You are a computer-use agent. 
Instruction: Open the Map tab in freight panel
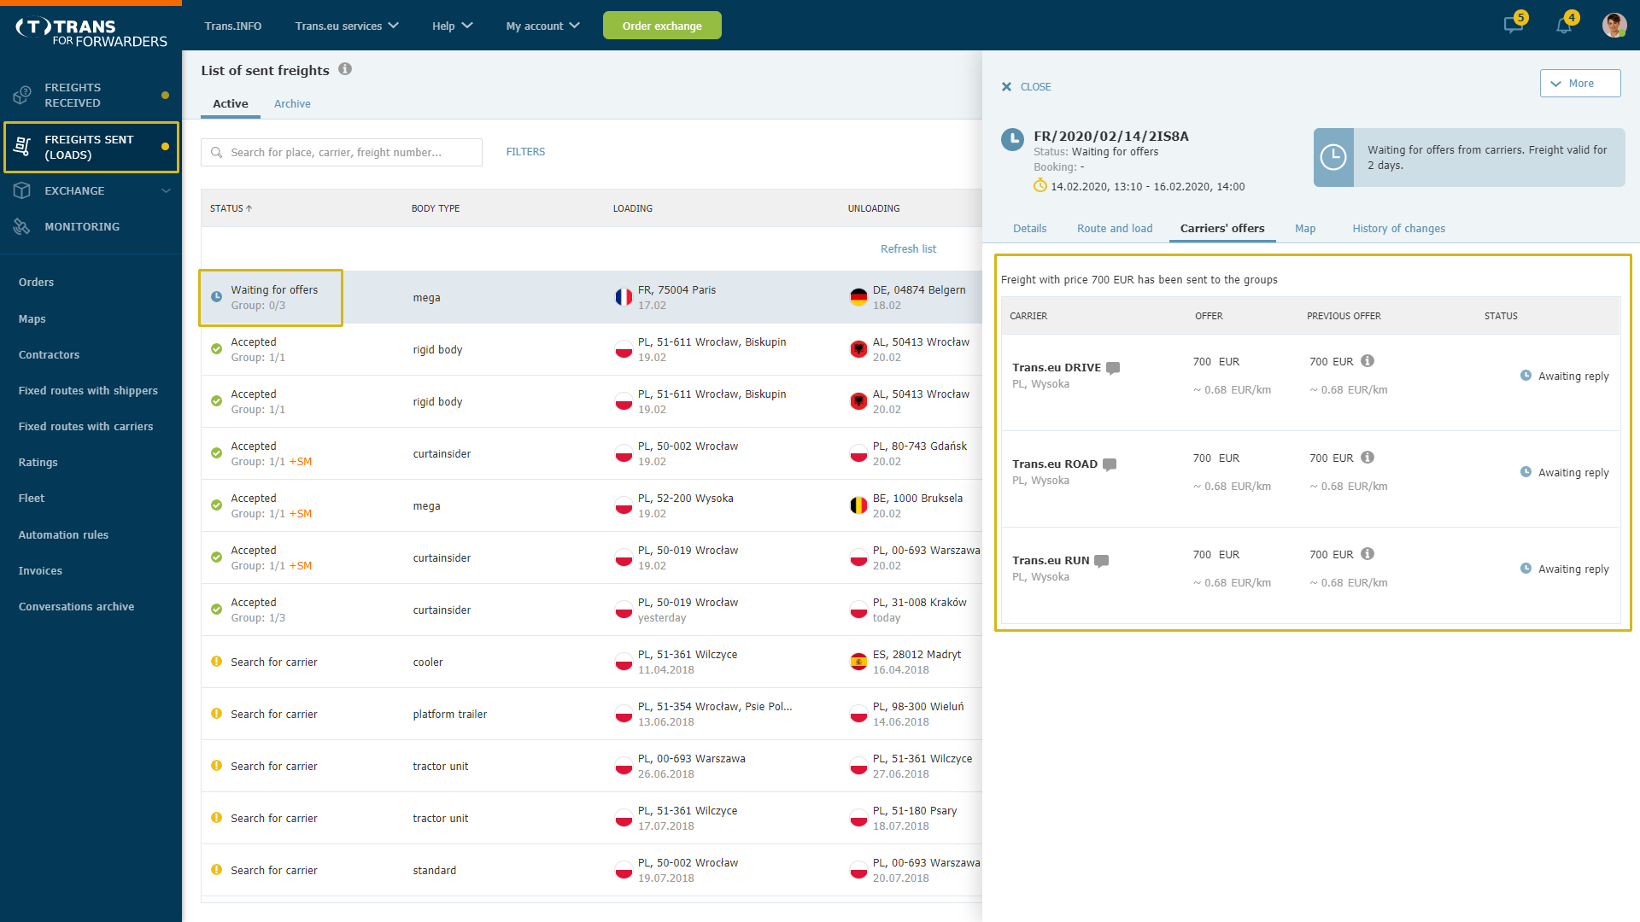pos(1305,228)
